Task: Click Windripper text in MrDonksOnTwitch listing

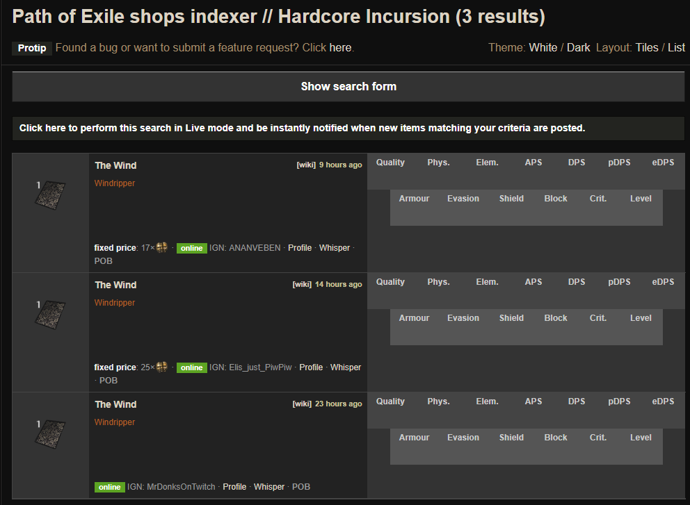Action: (114, 422)
